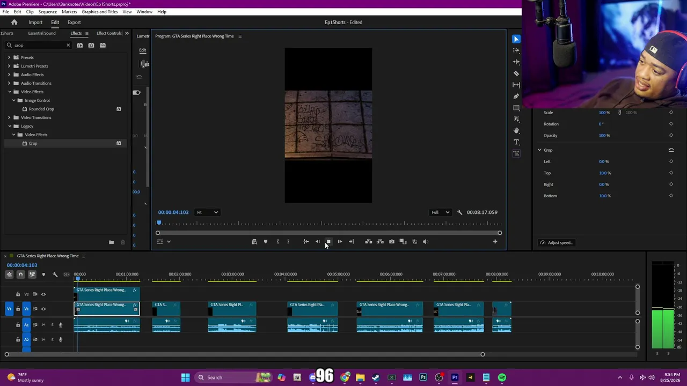Open timeline display settings wrench
Image resolution: width=687 pixels, height=386 pixels.
pyautogui.click(x=55, y=274)
